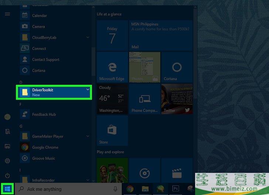Click the Windows Start button
The width and height of the screenshot is (269, 195).
(7, 189)
